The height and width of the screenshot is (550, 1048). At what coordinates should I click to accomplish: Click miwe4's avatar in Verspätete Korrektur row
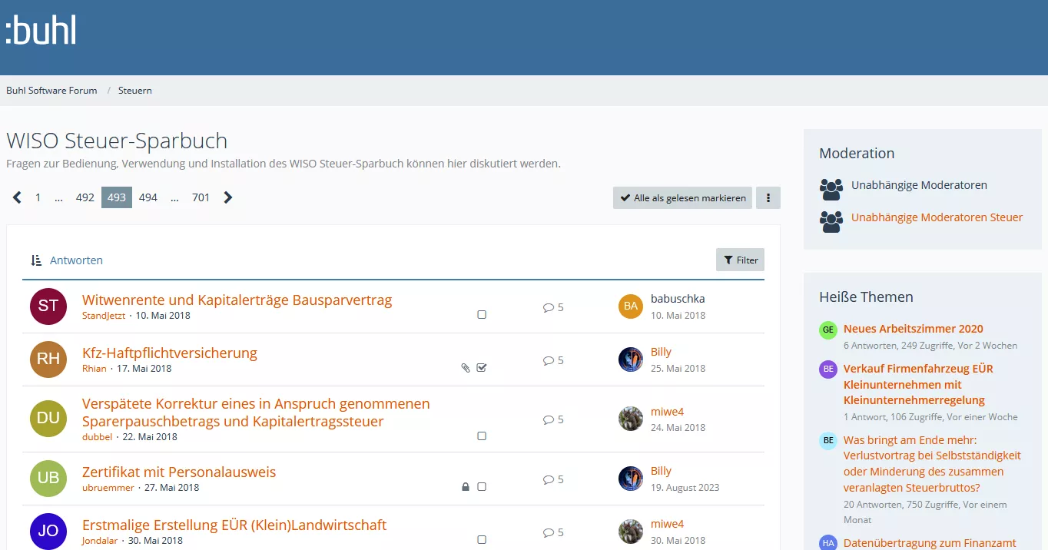pos(631,419)
